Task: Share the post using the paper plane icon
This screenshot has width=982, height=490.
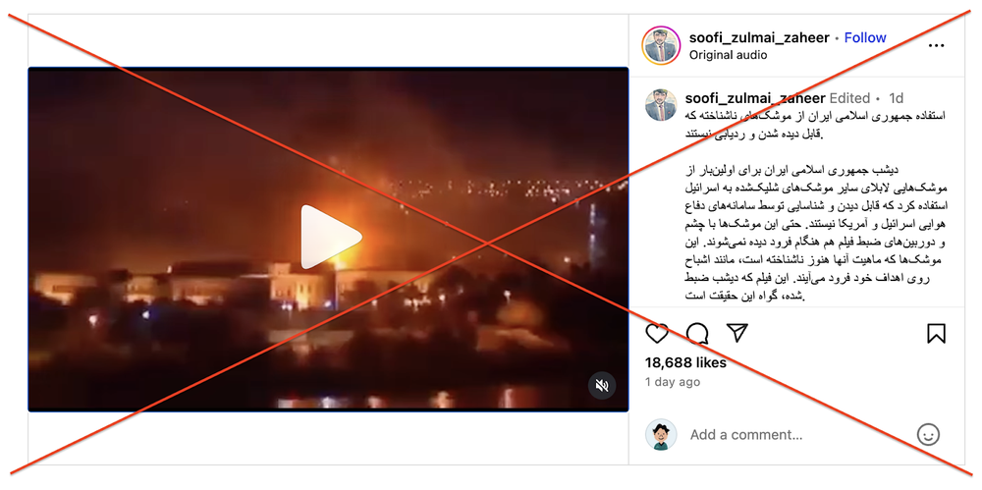Action: [x=737, y=333]
